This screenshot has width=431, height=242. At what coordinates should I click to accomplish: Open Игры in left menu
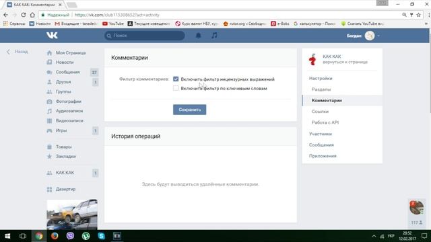coord(61,130)
